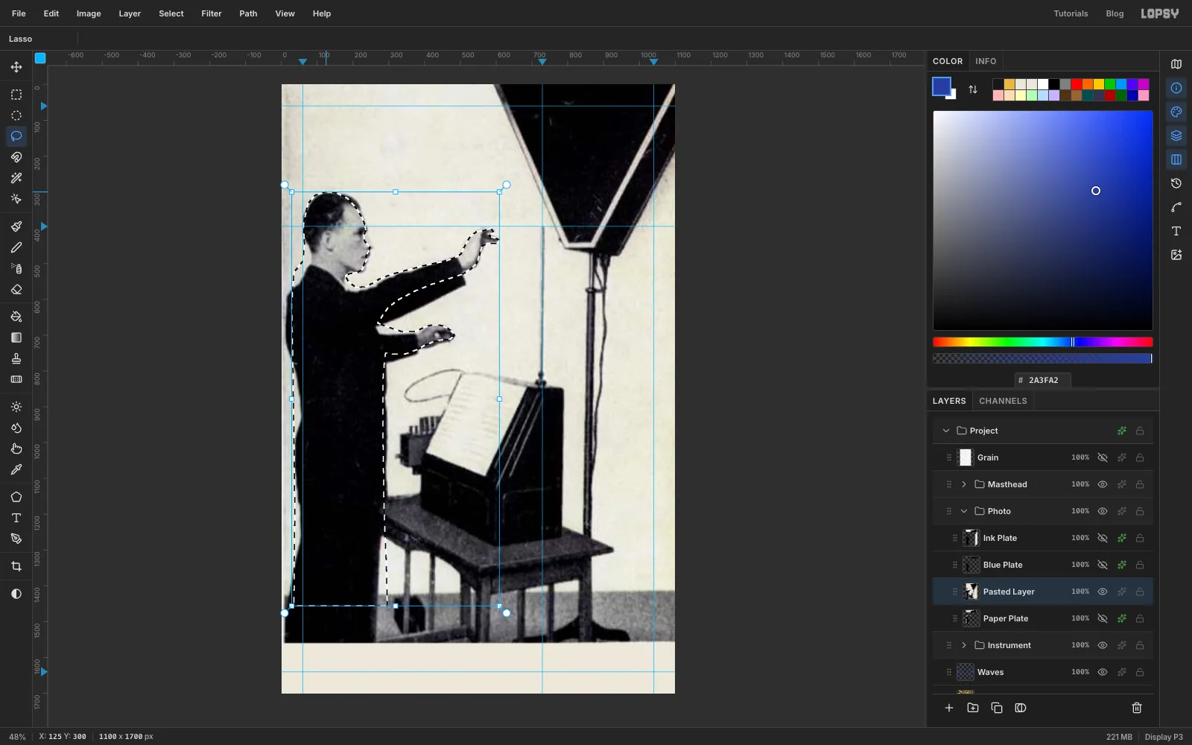The height and width of the screenshot is (745, 1192).
Task: Expand the Masthead group
Action: pos(964,484)
